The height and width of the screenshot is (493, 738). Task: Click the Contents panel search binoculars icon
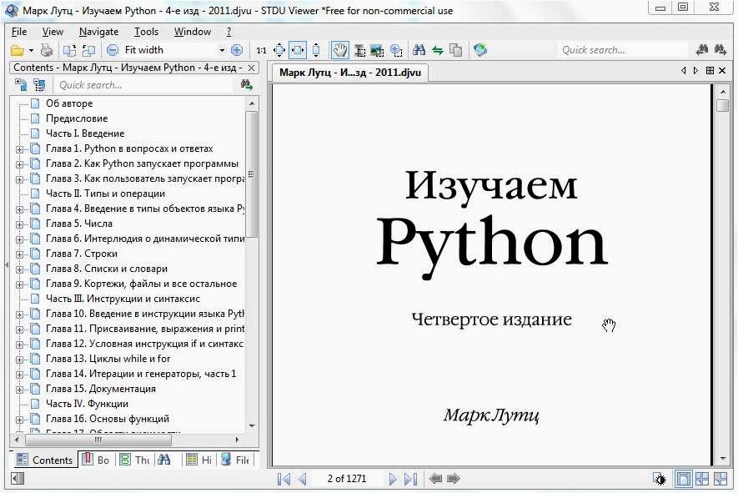tap(247, 85)
